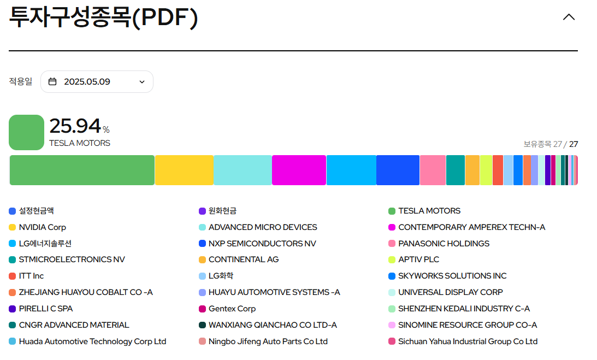The height and width of the screenshot is (360, 597).
Task: Select the sky blue LG에너지솔루션 bar segment
Action: click(351, 170)
